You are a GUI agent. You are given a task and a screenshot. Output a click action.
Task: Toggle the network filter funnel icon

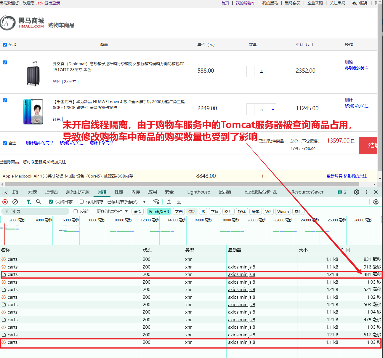pyautogui.click(x=28, y=202)
